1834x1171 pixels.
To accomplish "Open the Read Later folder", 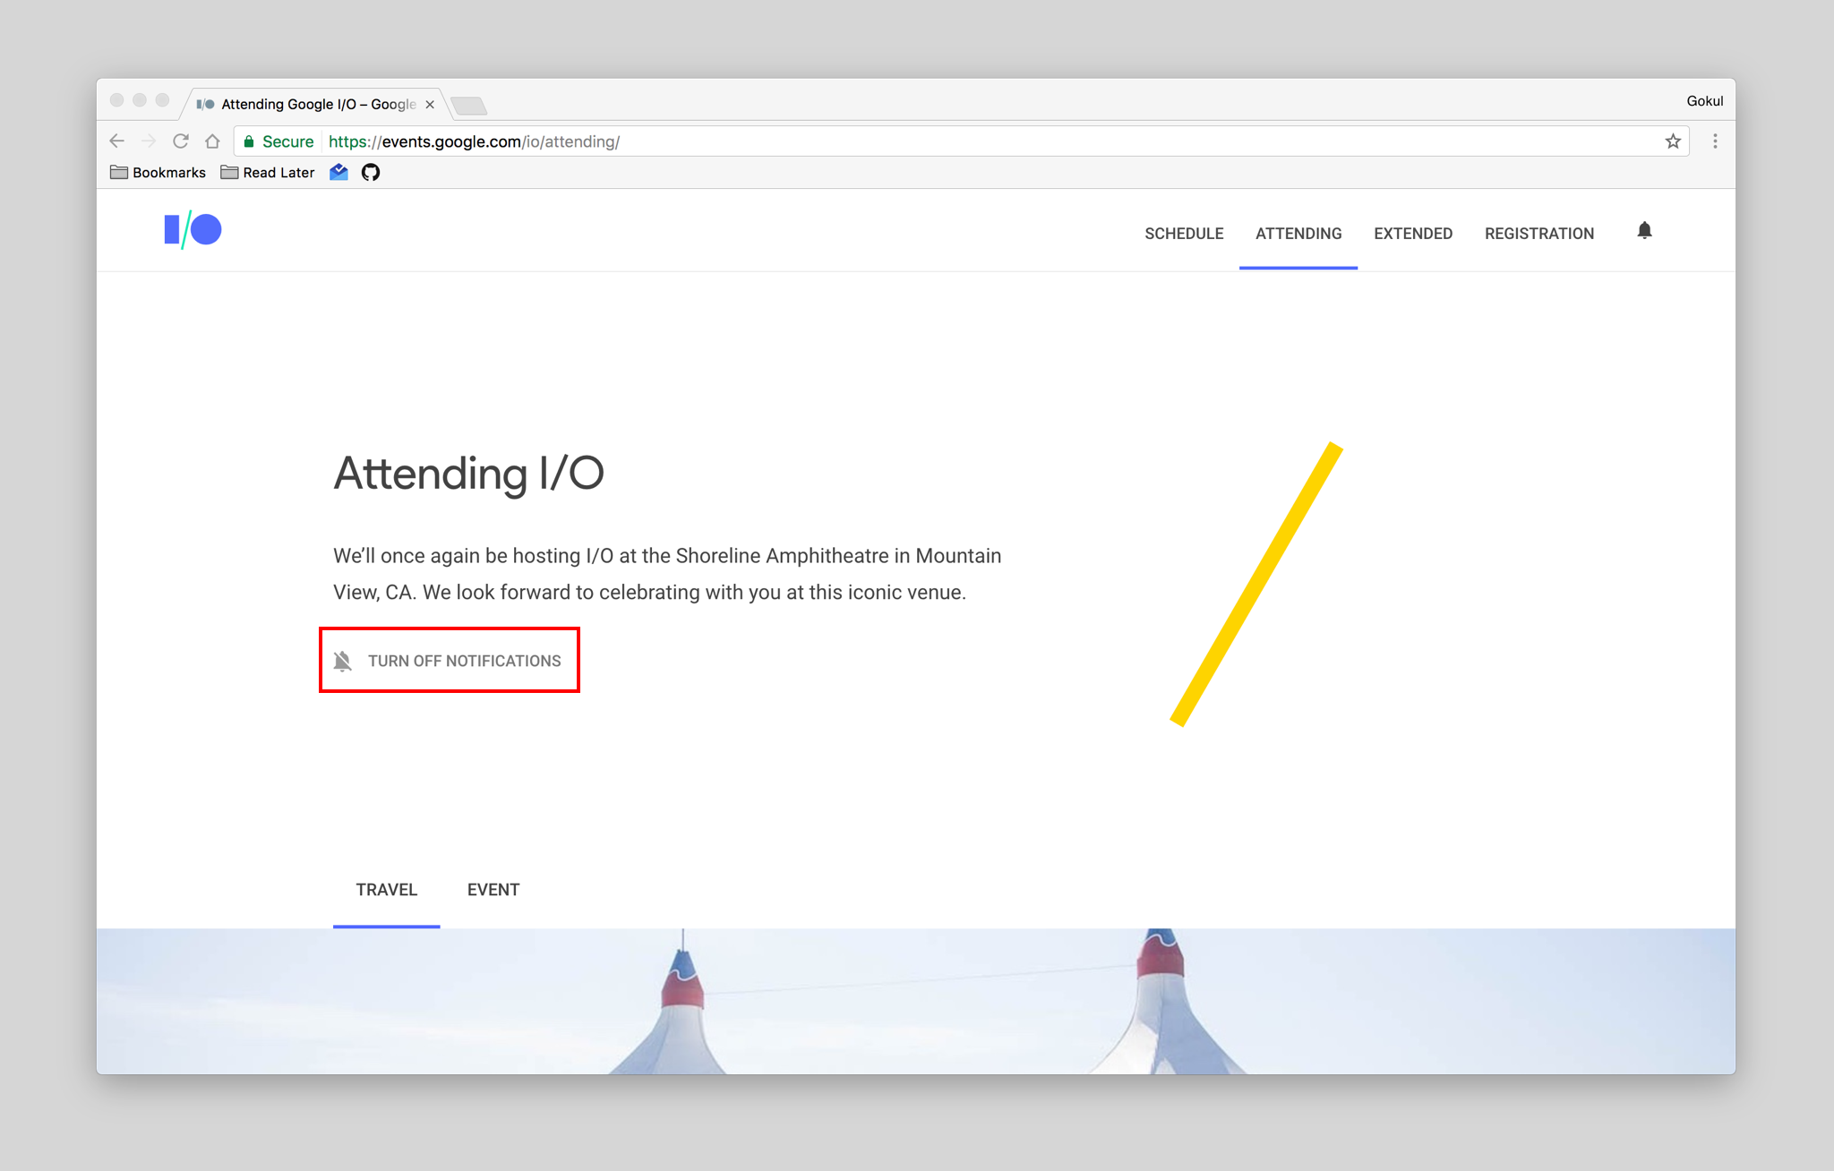I will [268, 172].
